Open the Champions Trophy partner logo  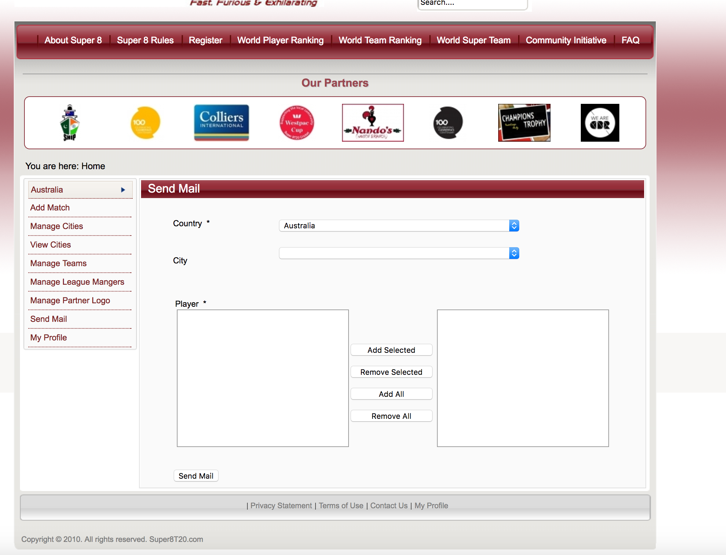pyautogui.click(x=524, y=123)
